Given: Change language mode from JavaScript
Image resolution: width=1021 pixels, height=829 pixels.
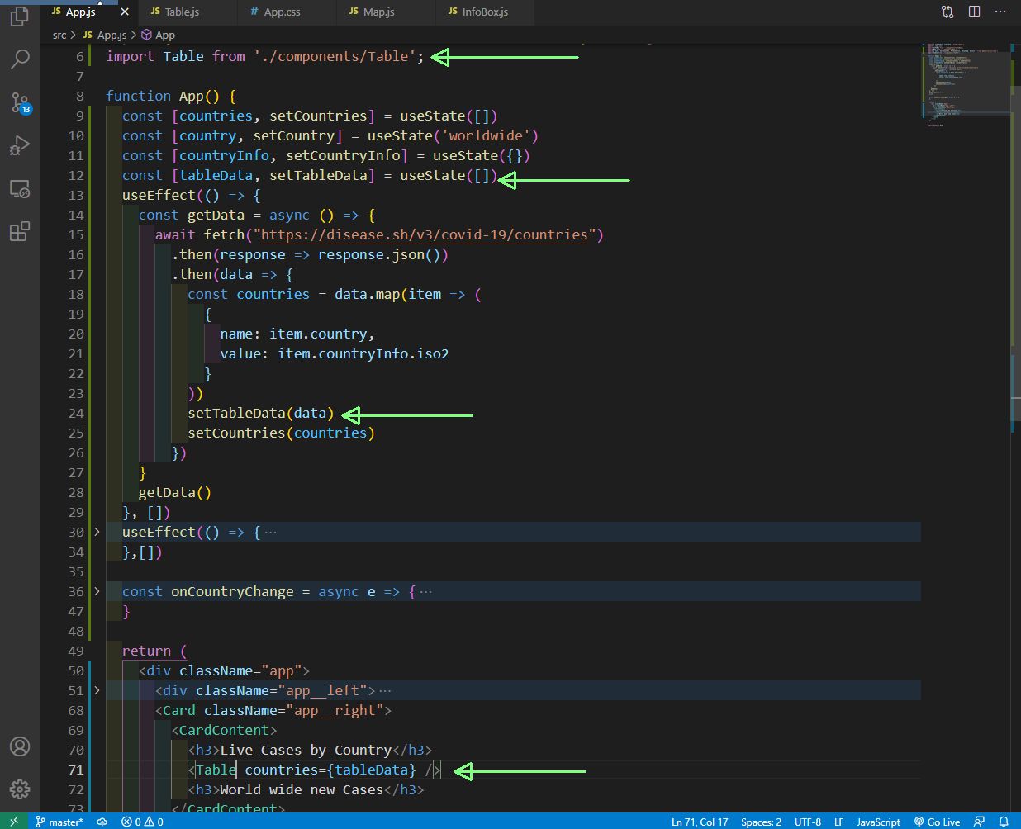Looking at the screenshot, I should pos(878,822).
